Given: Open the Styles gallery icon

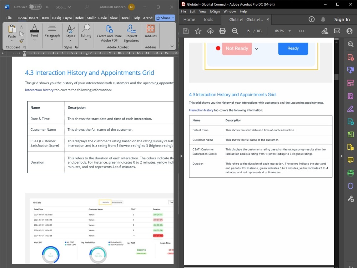Looking at the screenshot, I should click(71, 29).
